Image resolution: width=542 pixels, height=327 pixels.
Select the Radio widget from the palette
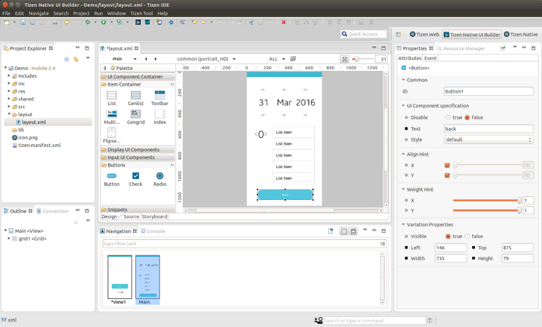click(x=159, y=178)
